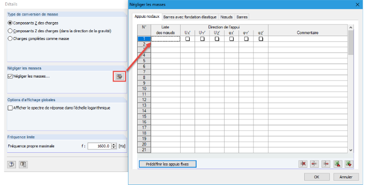Click the frequency field showing 1600.0
The height and width of the screenshot is (185, 367).
pos(99,146)
